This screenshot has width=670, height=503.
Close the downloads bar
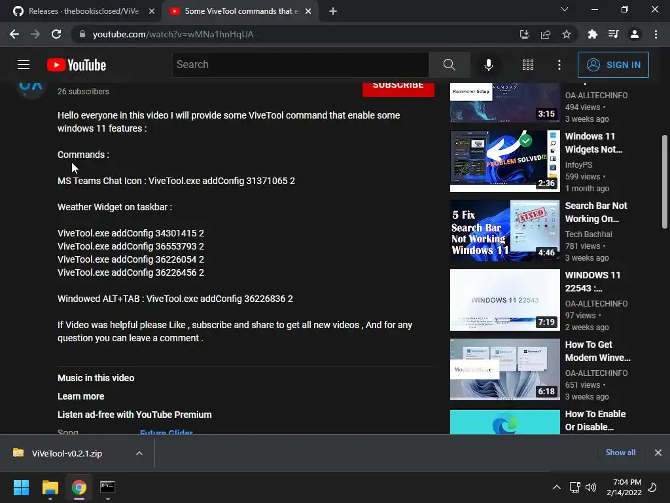[x=658, y=453]
